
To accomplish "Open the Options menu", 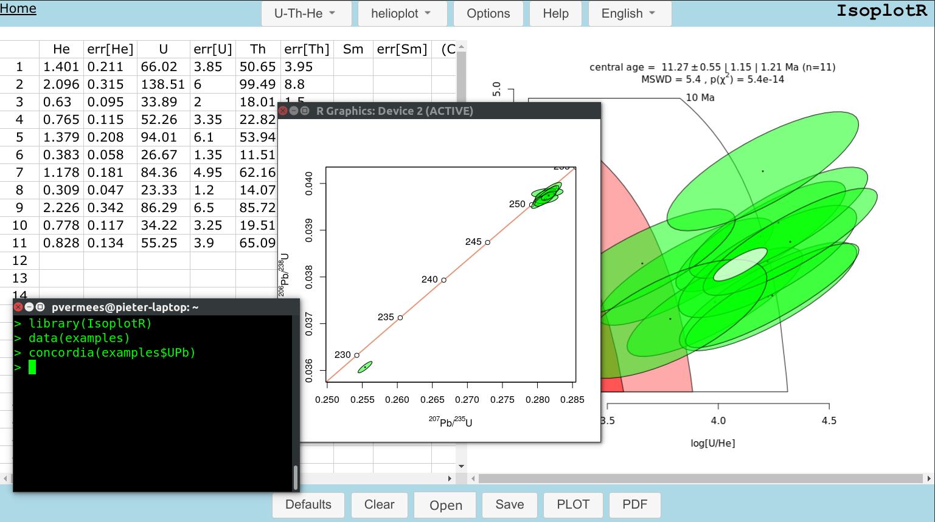I will [488, 13].
